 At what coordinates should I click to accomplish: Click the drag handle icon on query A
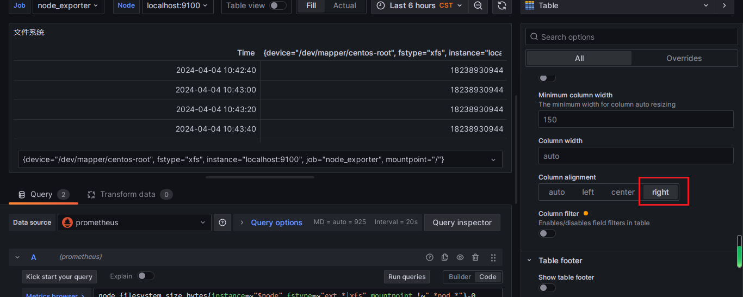493,257
